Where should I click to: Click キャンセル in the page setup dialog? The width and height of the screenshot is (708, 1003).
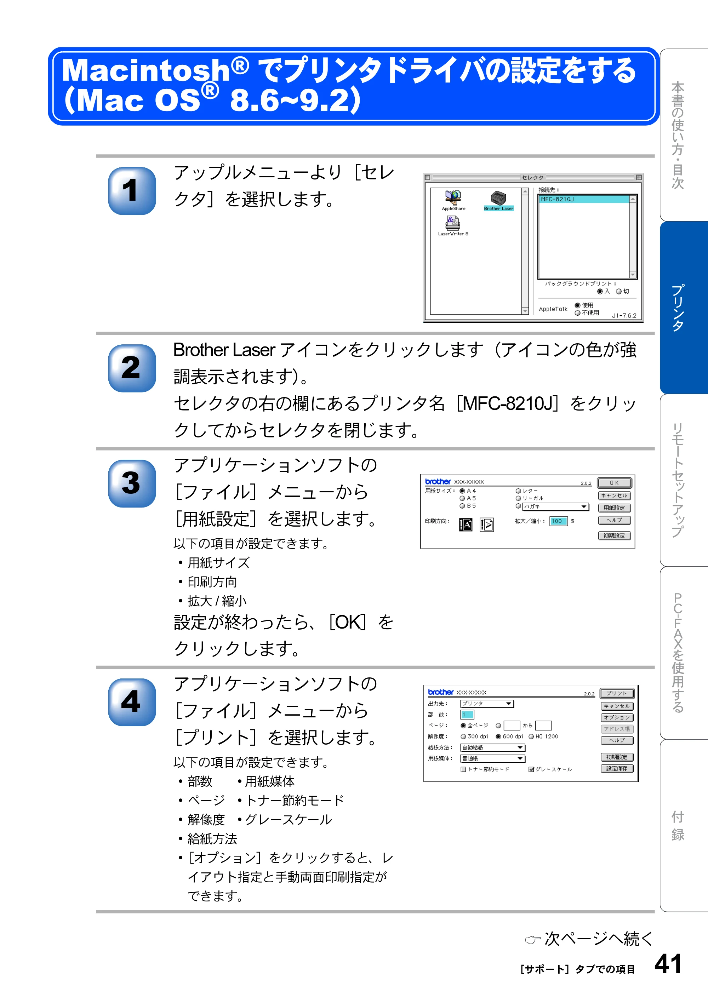pos(614,496)
